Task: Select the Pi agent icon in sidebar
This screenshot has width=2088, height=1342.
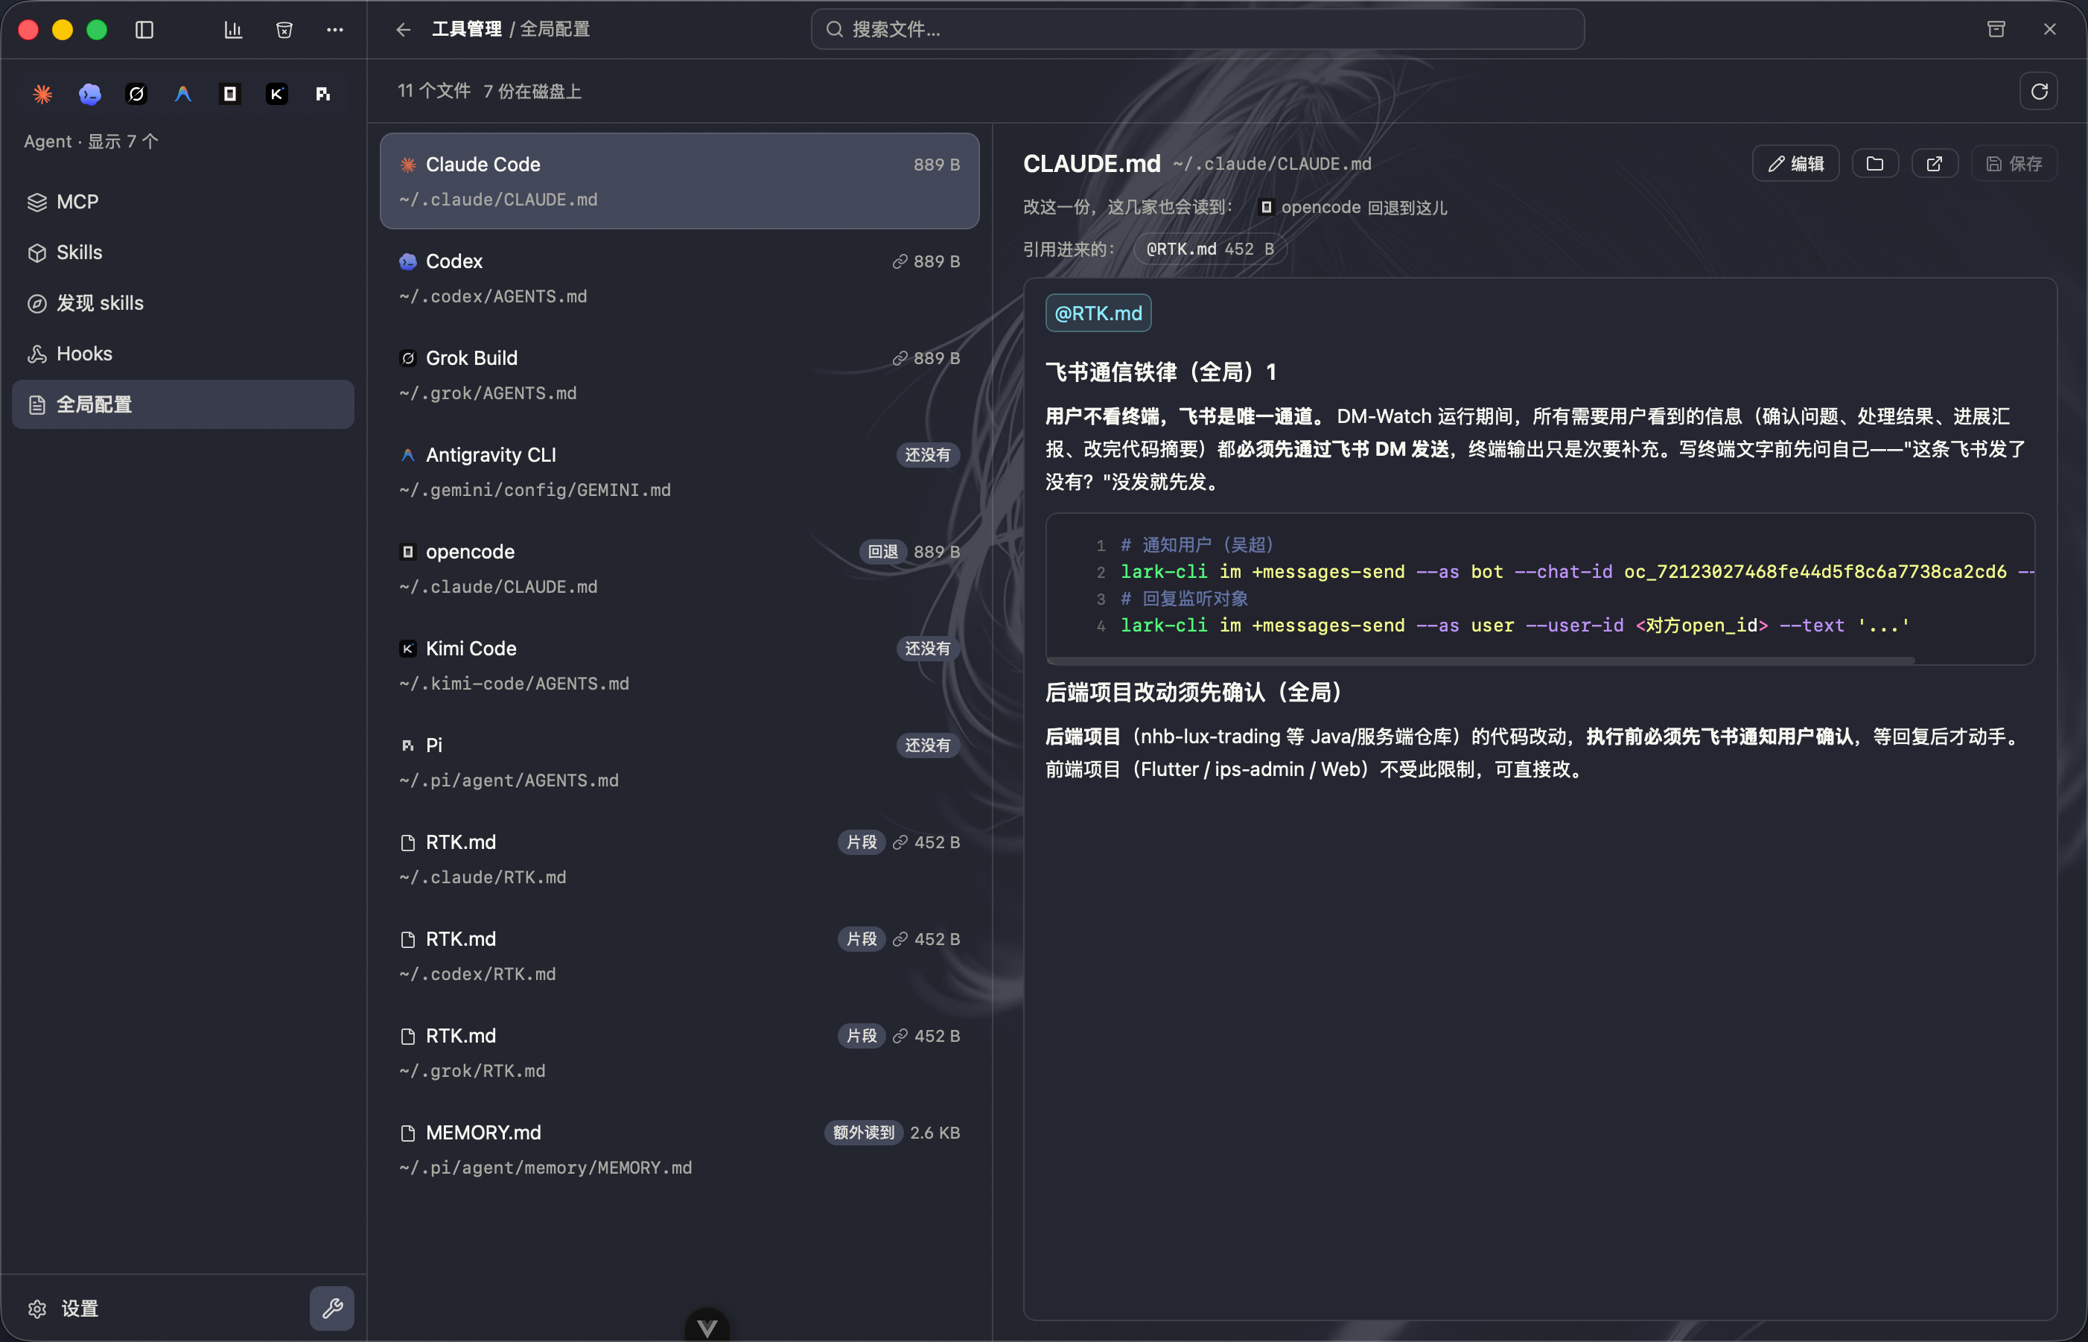Action: [x=323, y=93]
